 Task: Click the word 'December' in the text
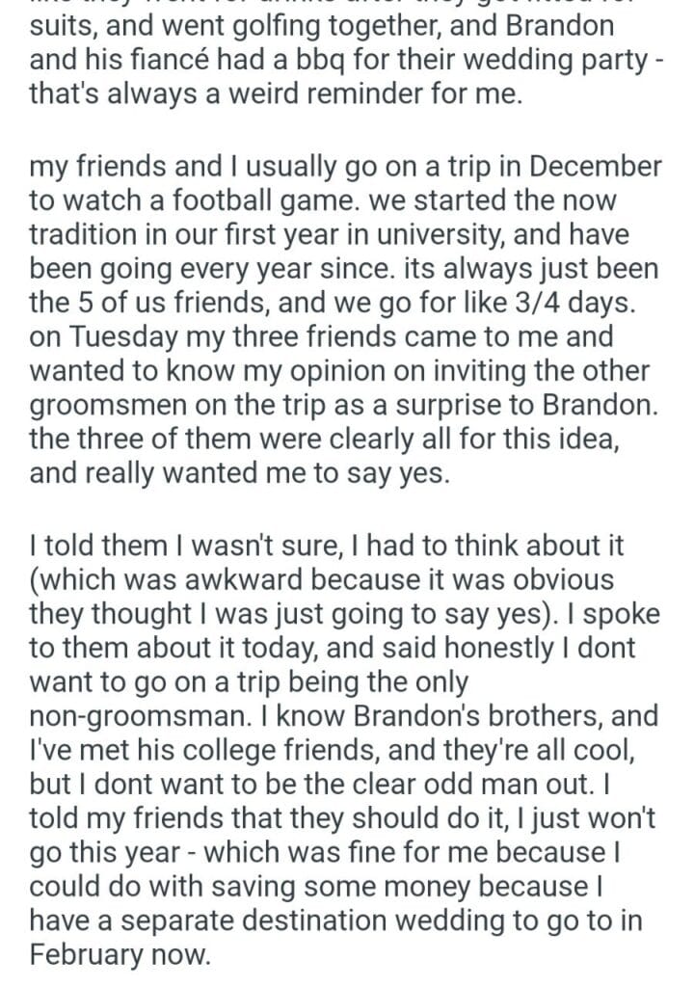[x=590, y=167]
